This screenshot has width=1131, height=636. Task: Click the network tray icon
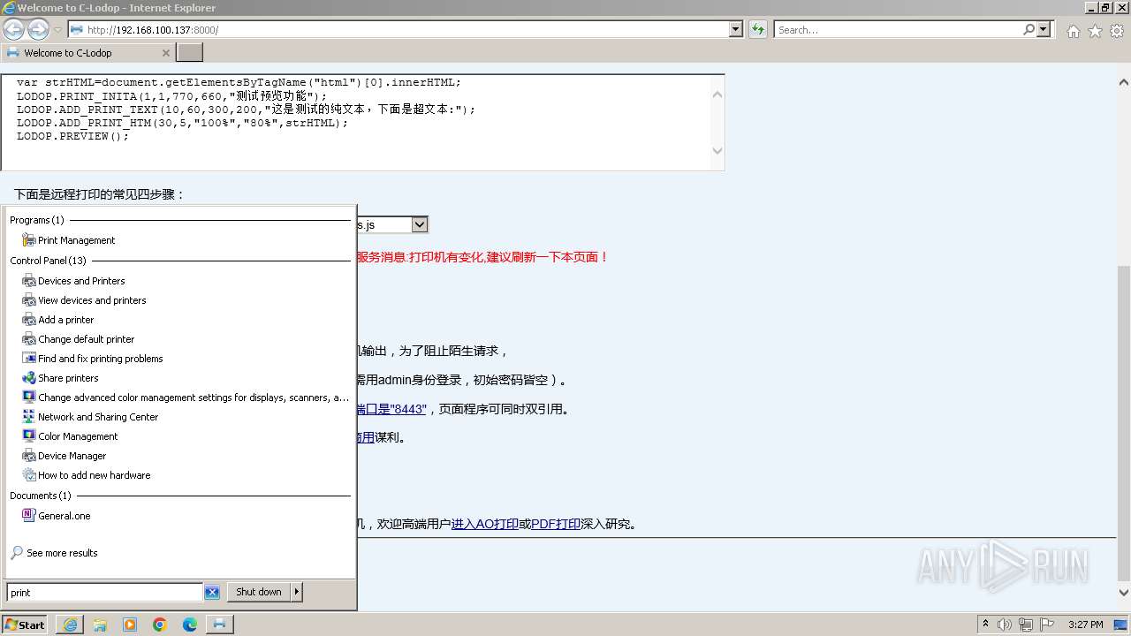1025,625
